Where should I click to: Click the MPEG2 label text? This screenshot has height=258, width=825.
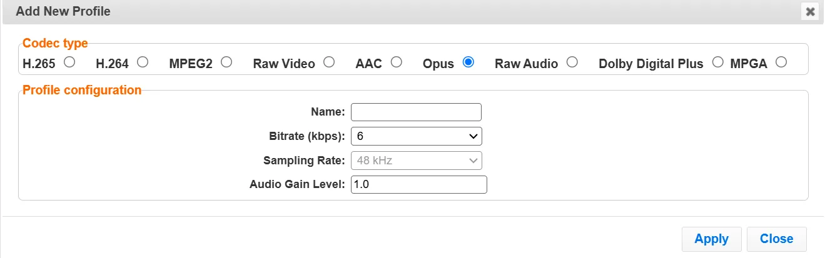point(191,64)
